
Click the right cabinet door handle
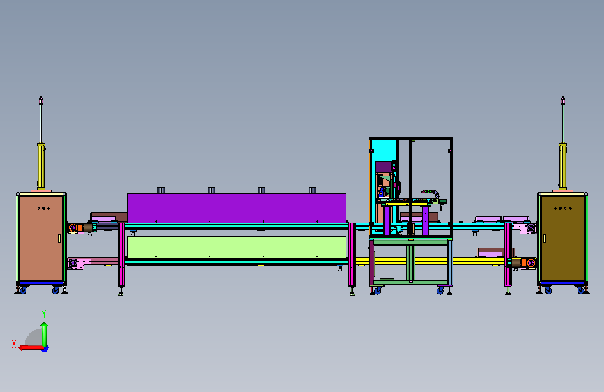(544, 239)
